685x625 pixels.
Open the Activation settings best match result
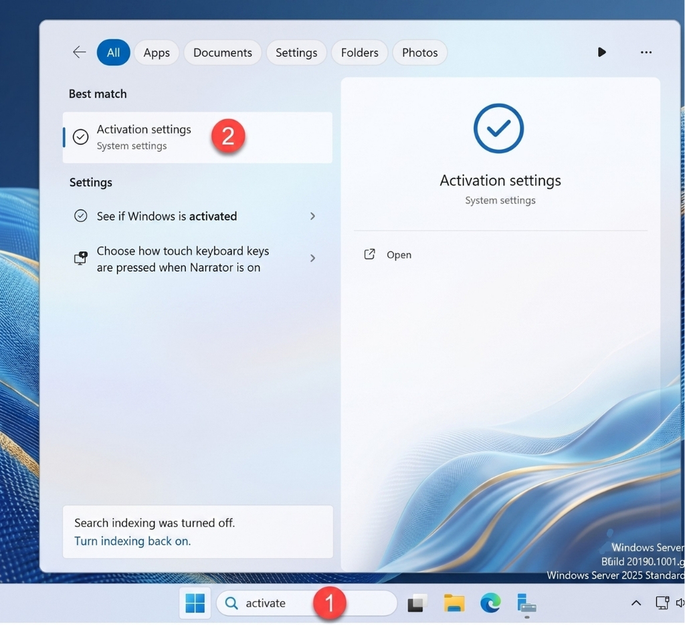197,137
